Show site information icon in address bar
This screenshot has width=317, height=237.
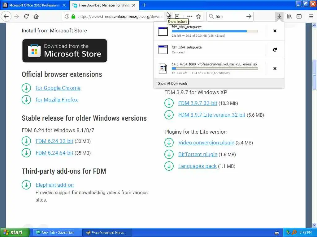coord(67,16)
